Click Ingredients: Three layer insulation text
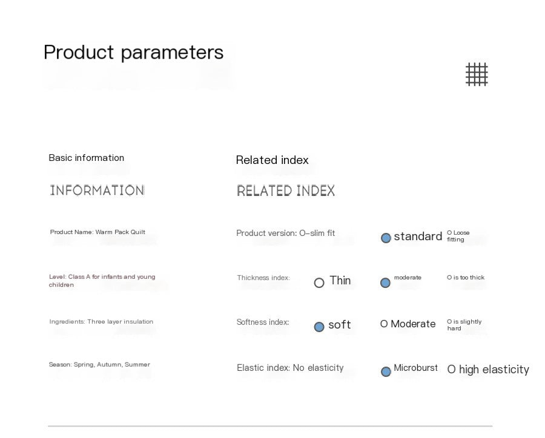Viewport: 545px width, 438px height. point(101,322)
